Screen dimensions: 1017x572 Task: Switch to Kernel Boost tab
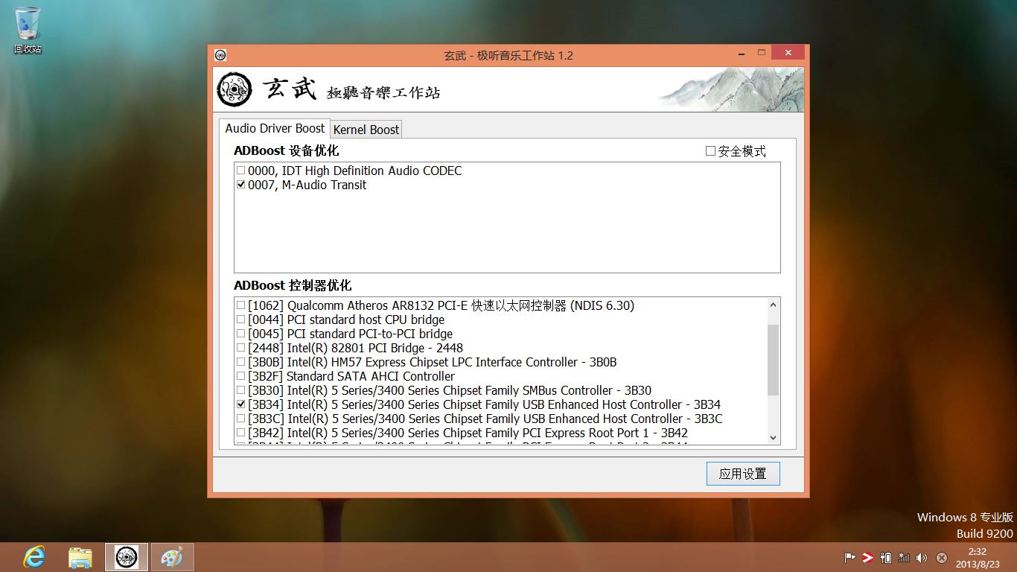(366, 130)
